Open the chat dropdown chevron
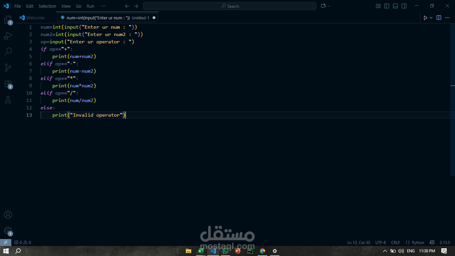The width and height of the screenshot is (455, 256). point(329,6)
